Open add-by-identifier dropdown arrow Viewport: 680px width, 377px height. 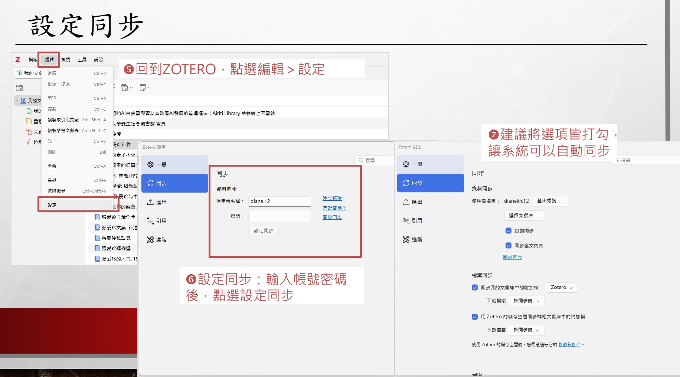pyautogui.click(x=131, y=88)
